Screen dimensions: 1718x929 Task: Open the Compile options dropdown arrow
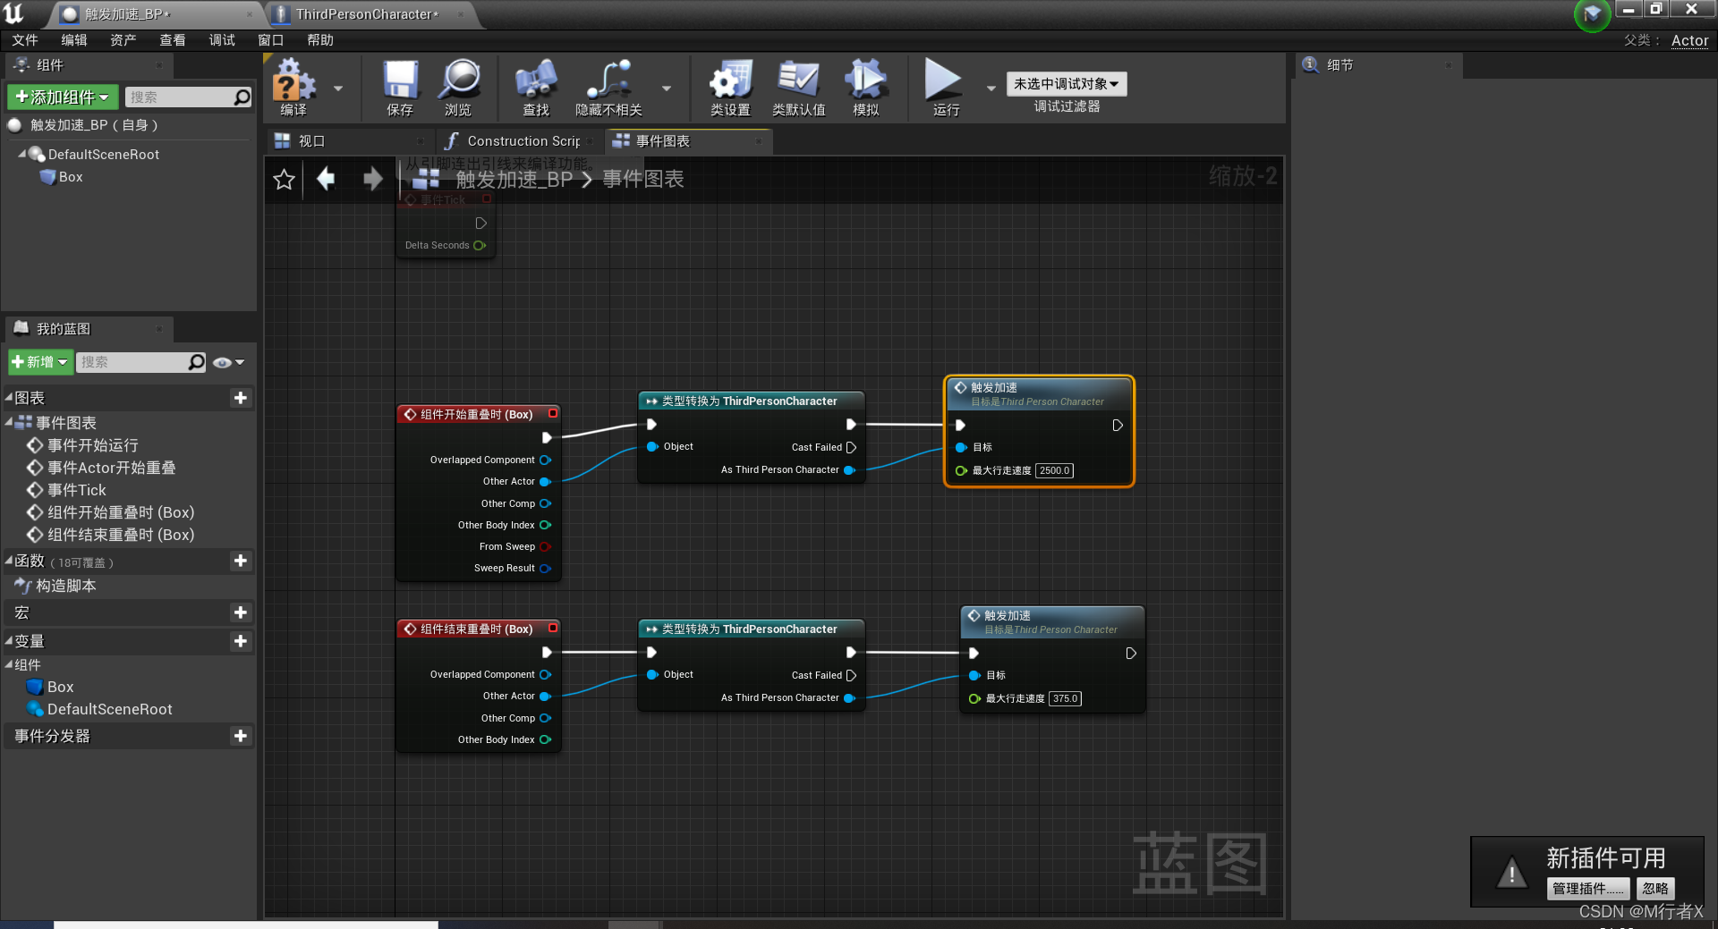click(338, 89)
